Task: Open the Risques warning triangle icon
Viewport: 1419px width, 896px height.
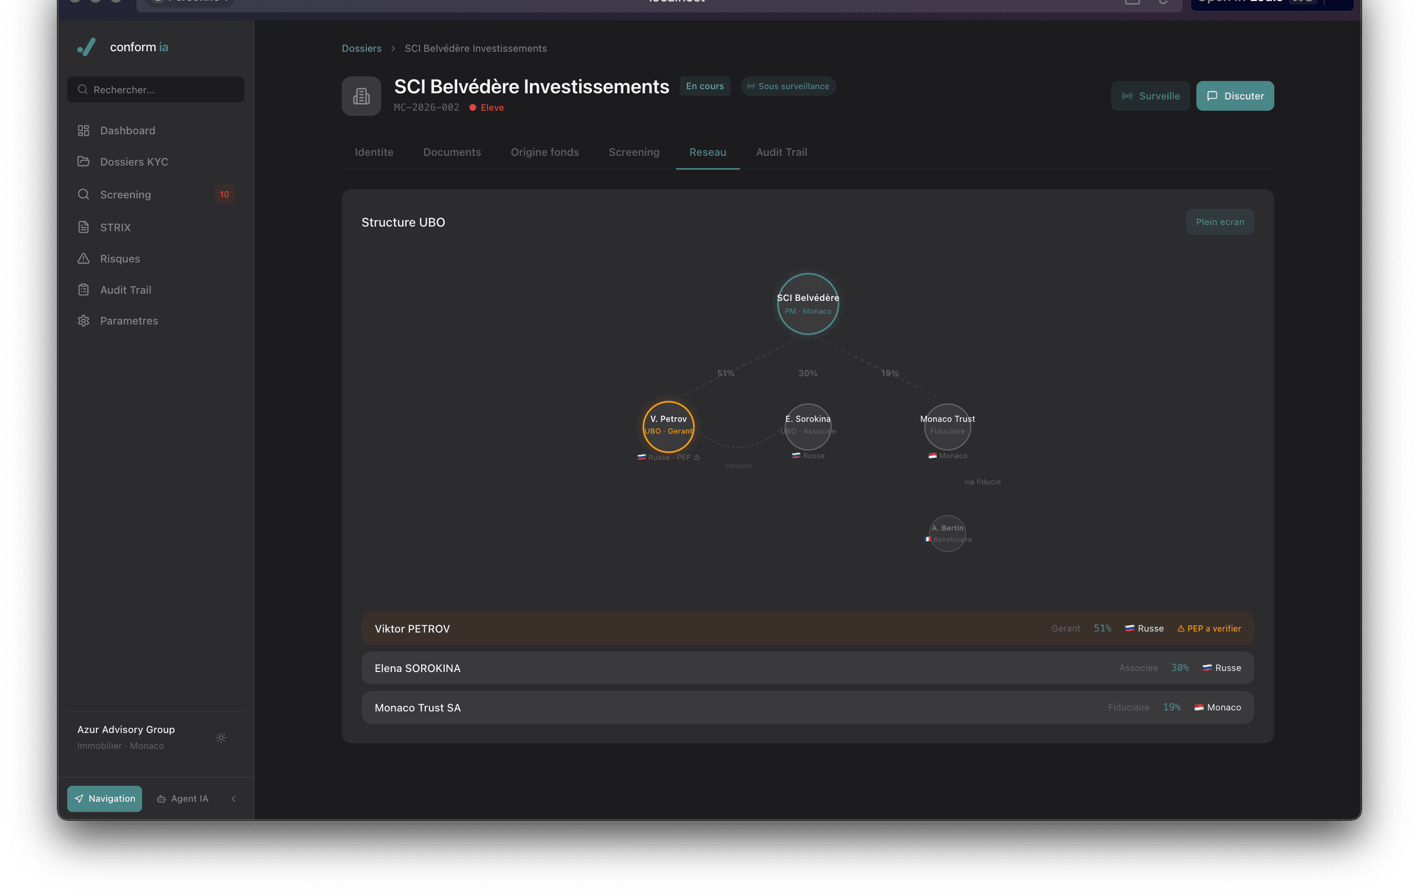Action: (84, 258)
